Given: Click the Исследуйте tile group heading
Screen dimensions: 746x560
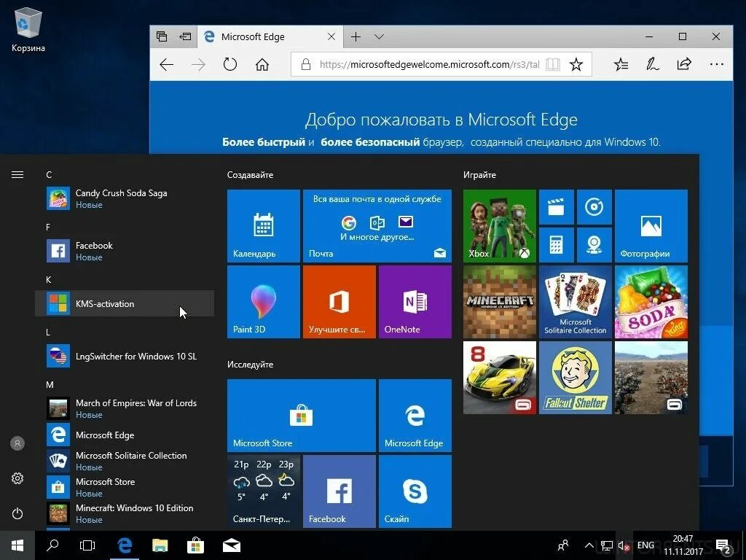Looking at the screenshot, I should tap(251, 365).
